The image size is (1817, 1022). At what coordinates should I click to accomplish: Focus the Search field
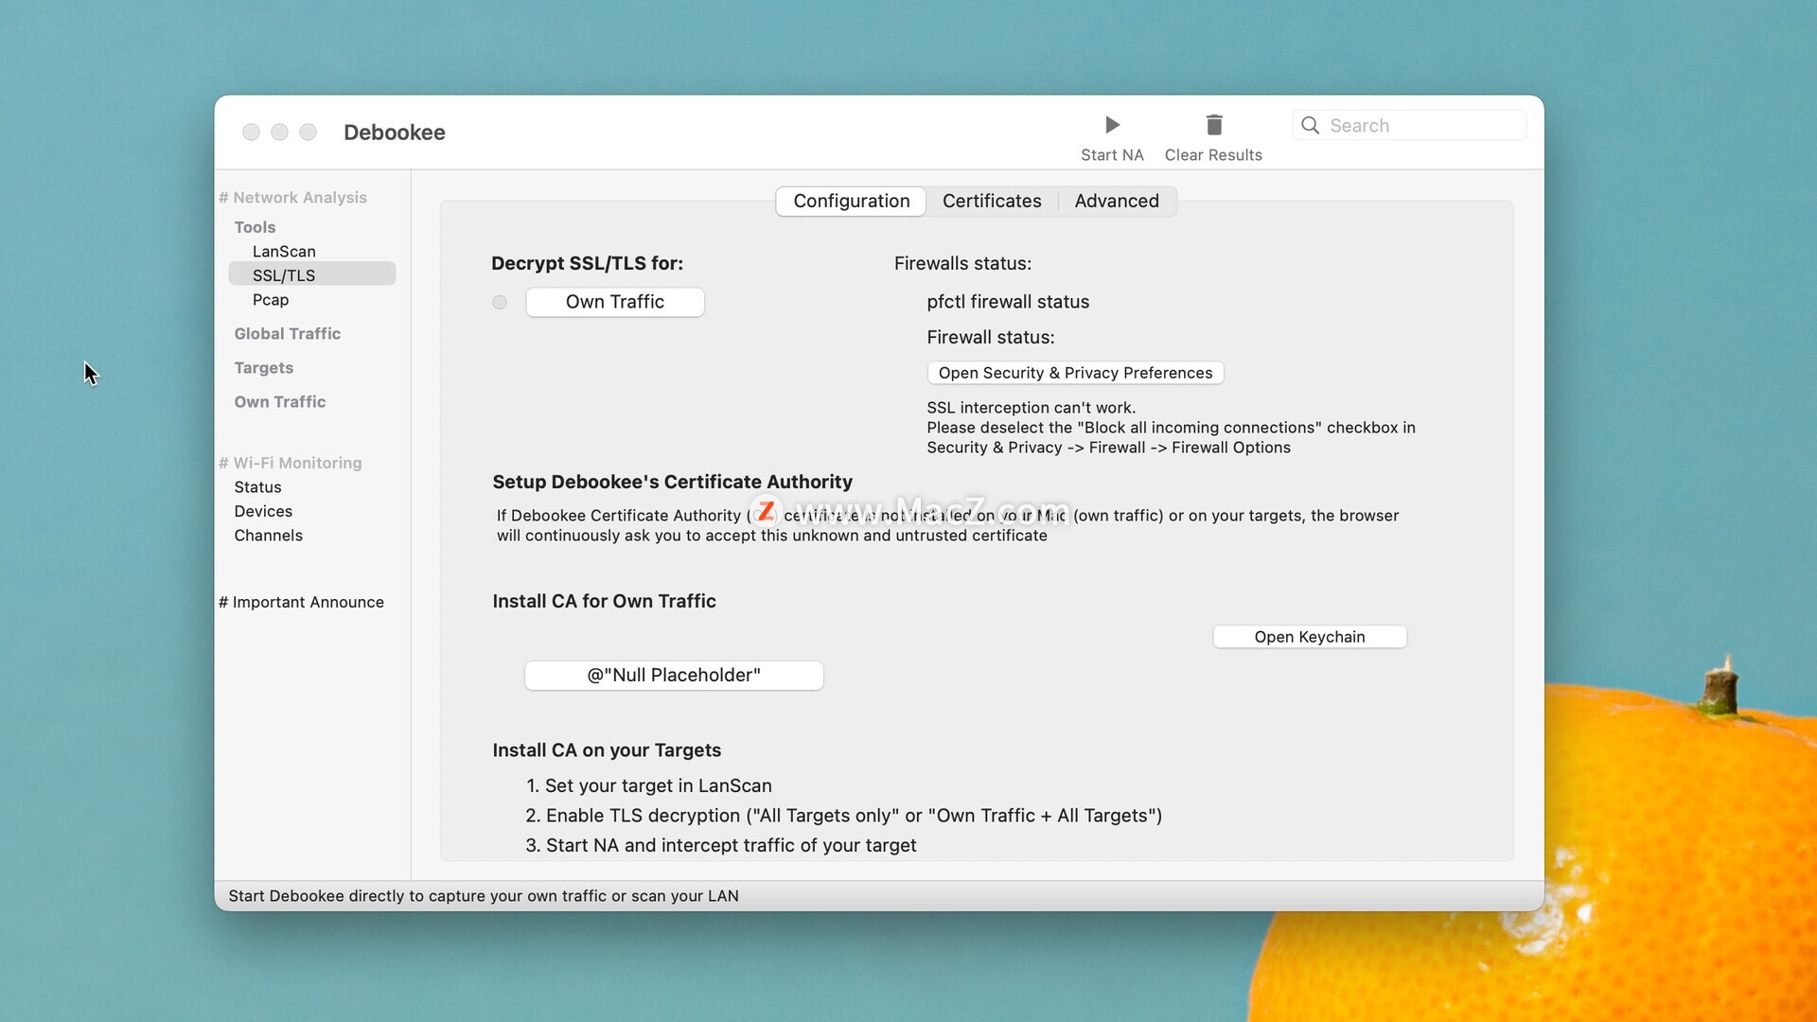(x=1409, y=126)
